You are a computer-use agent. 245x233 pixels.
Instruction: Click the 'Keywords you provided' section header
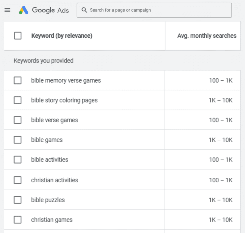(x=44, y=61)
